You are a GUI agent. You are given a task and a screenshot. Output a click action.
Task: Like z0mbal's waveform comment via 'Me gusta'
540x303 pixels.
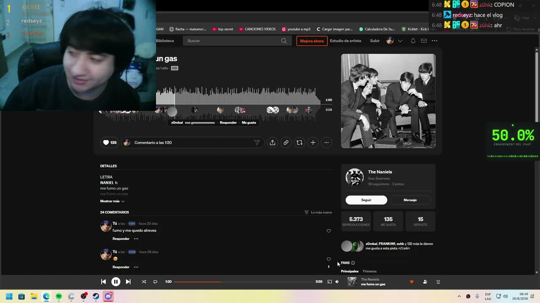click(249, 123)
